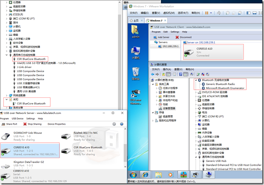Click the Stop Sharing button
Screen dimensions: 264x185
(32, 124)
